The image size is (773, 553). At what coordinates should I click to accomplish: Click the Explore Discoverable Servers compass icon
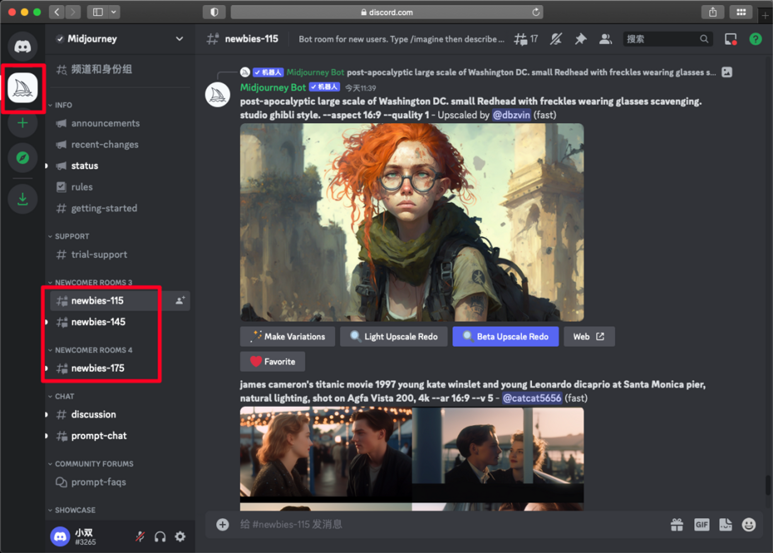click(x=22, y=158)
